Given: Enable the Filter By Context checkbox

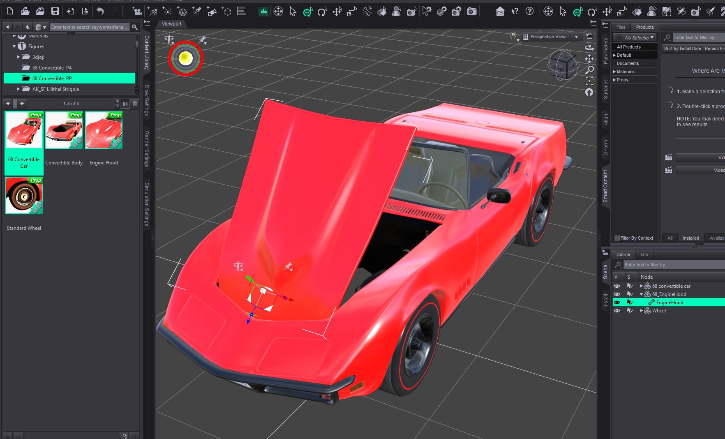Looking at the screenshot, I should (616, 238).
